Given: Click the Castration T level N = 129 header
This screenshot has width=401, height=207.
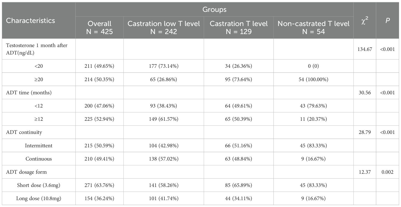Looking at the screenshot, I should 238,28.
